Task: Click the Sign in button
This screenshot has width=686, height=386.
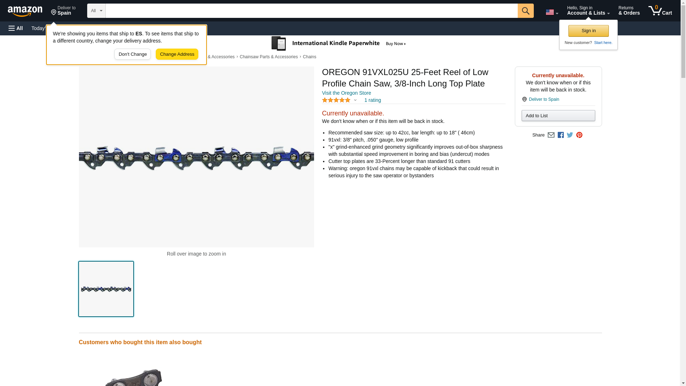Action: point(588,31)
